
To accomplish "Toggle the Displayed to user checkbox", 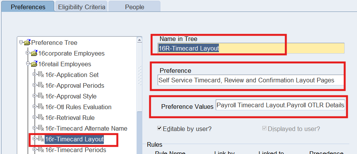I will coord(264,129).
